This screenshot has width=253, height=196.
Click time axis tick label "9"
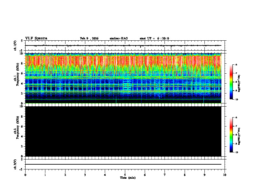tap(204, 175)
